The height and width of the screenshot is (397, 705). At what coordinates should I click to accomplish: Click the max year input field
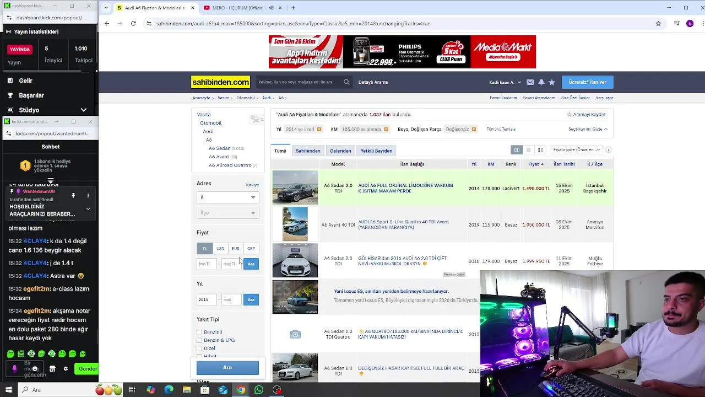click(x=231, y=299)
